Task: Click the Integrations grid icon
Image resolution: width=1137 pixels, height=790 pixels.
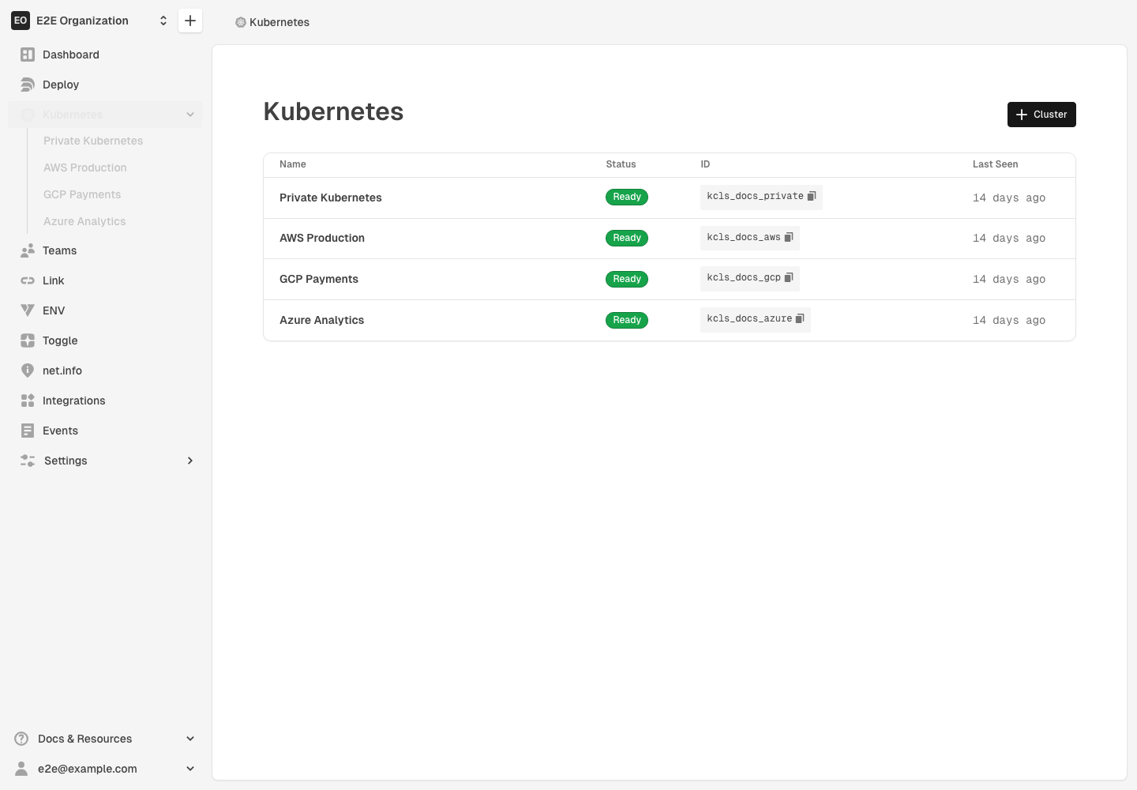Action: pos(28,401)
